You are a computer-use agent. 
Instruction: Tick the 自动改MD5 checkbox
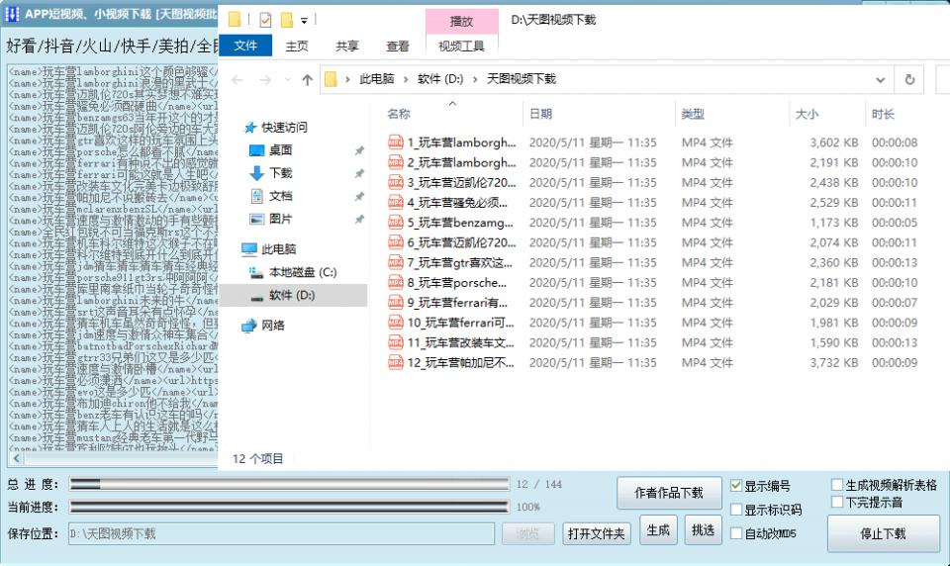pyautogui.click(x=736, y=533)
